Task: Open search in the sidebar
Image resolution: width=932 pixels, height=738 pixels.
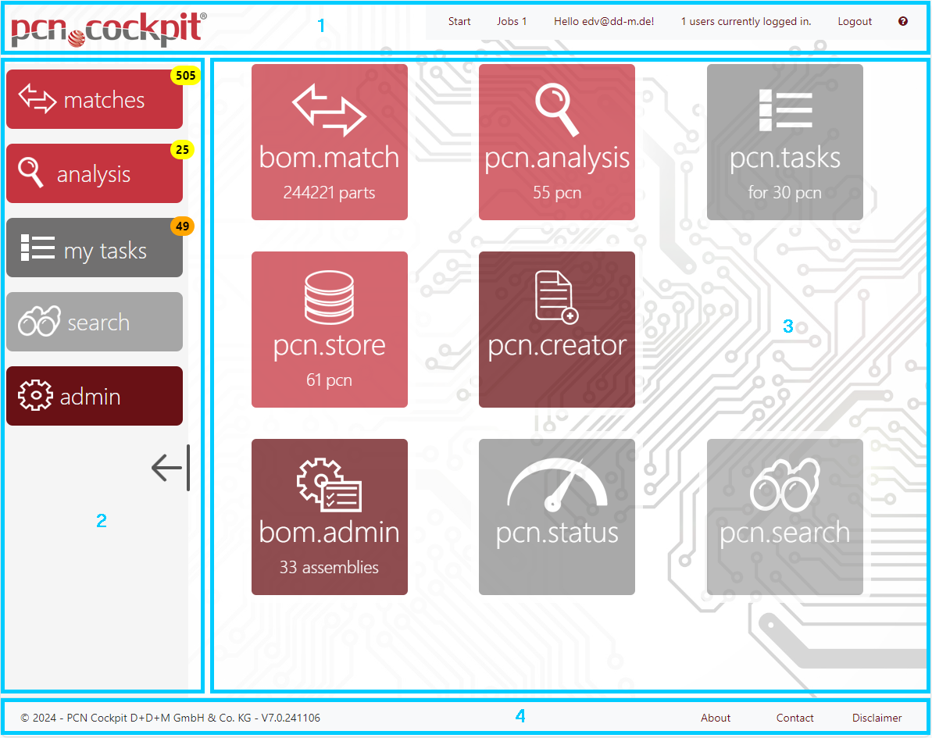Action: [x=95, y=323]
